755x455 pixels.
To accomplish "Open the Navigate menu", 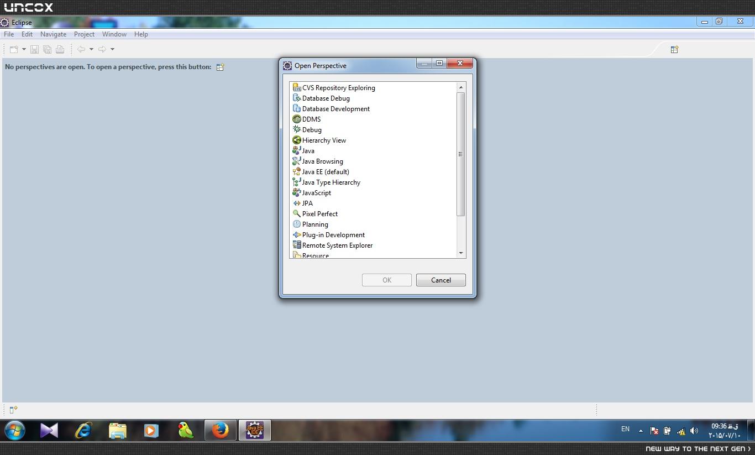I will click(53, 34).
